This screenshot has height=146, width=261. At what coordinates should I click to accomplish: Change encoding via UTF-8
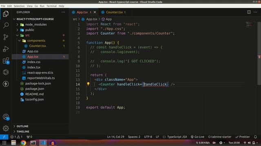pyautogui.click(x=148, y=137)
